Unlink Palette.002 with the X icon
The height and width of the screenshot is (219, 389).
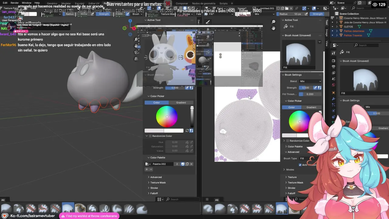191,164
